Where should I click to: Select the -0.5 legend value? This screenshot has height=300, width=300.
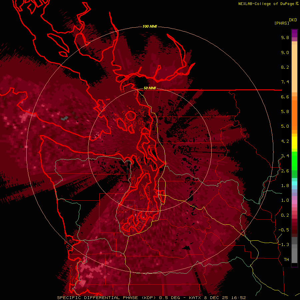(x=284, y=230)
